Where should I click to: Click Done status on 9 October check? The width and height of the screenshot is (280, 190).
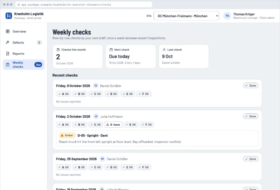click(x=250, y=85)
